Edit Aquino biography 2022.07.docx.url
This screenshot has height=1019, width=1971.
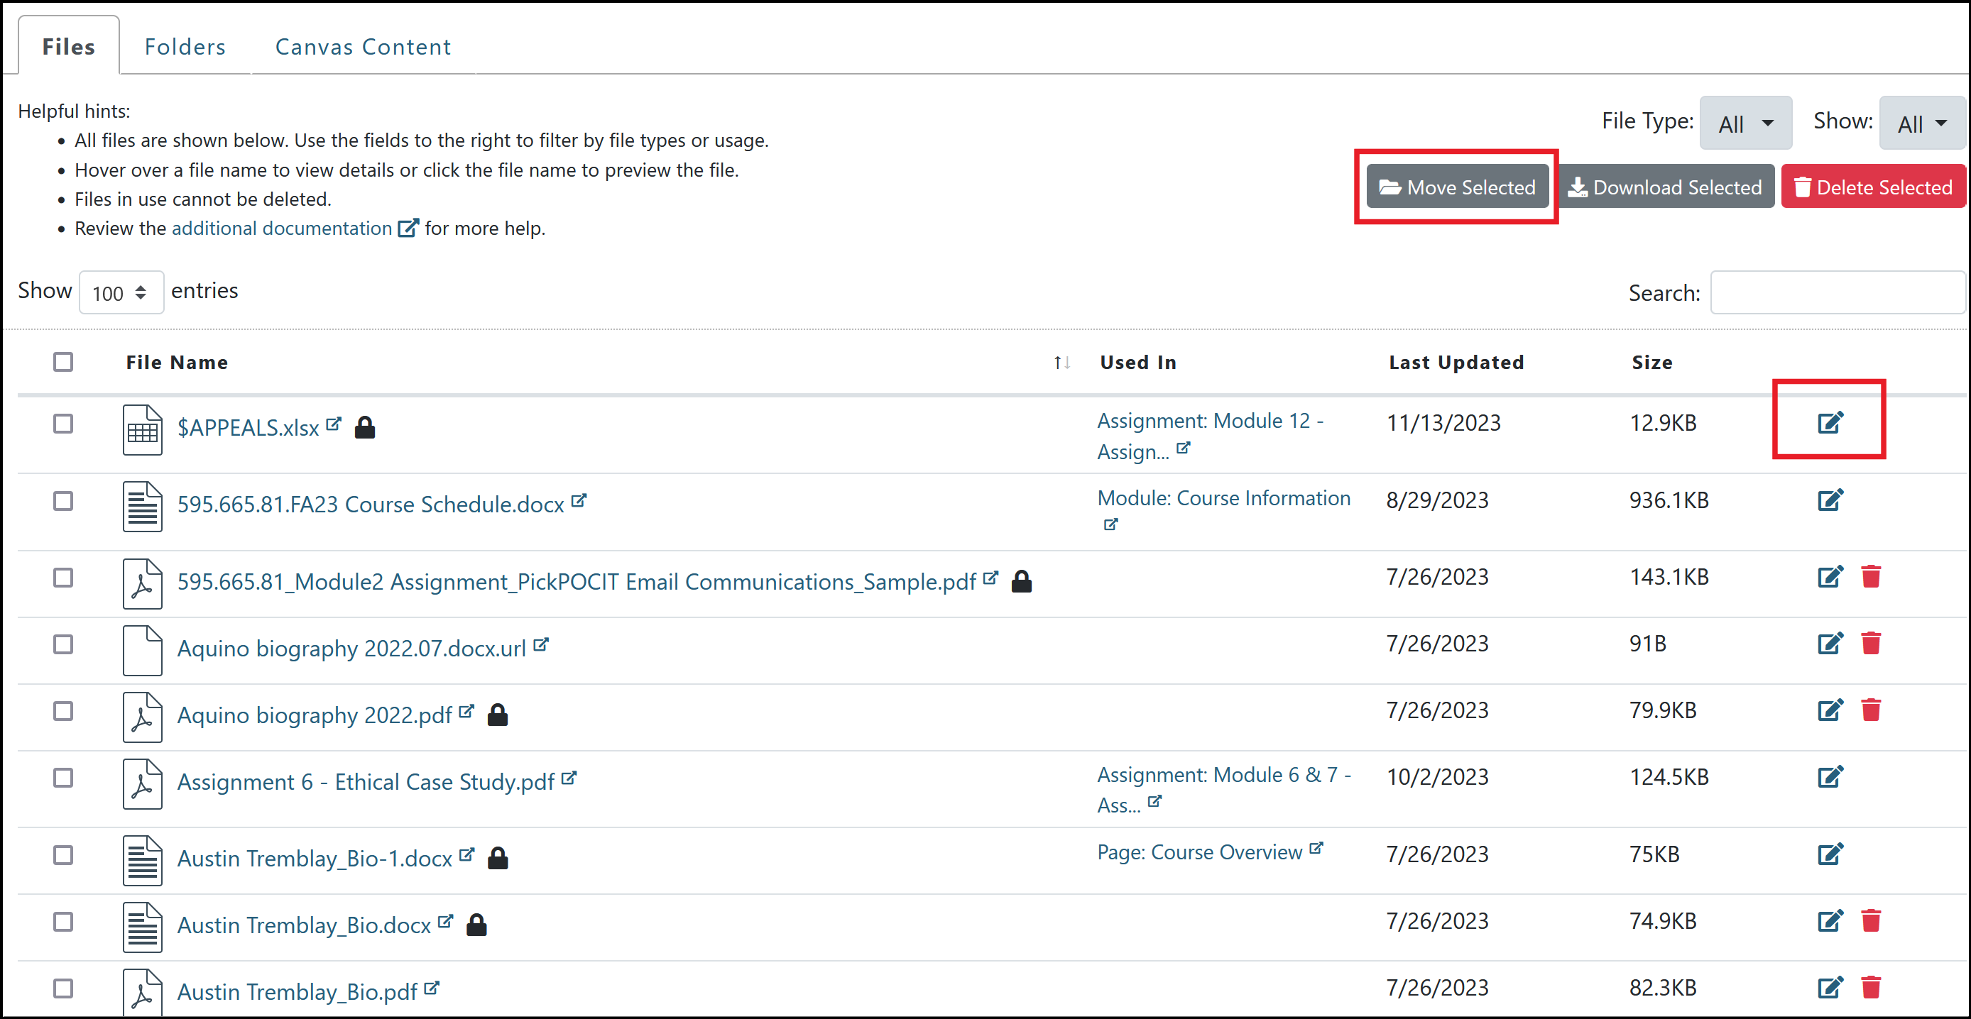(x=1830, y=644)
